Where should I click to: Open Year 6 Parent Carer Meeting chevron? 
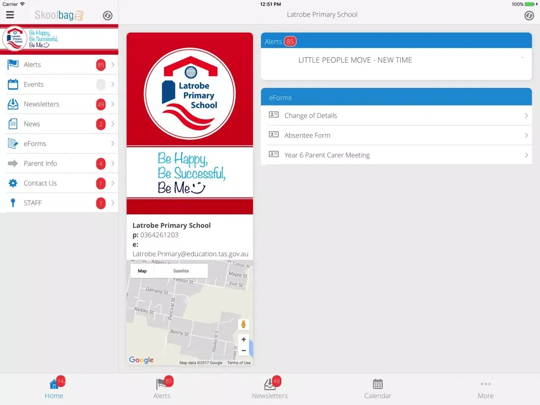click(x=526, y=155)
